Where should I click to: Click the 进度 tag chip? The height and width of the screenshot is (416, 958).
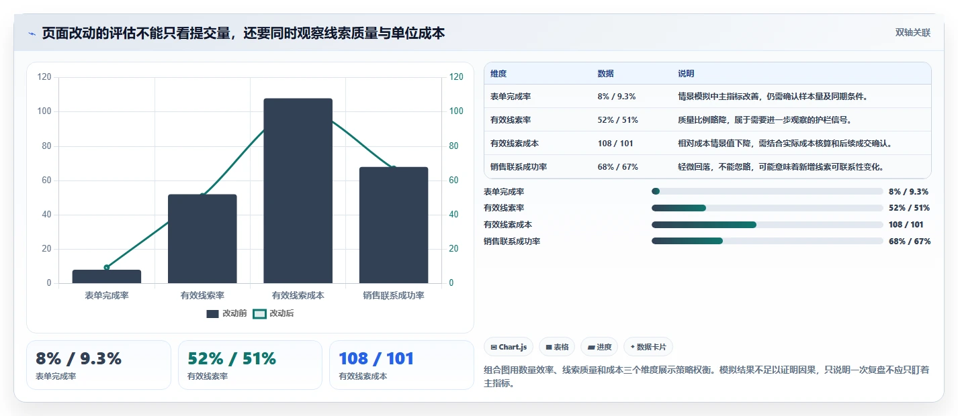click(x=600, y=347)
